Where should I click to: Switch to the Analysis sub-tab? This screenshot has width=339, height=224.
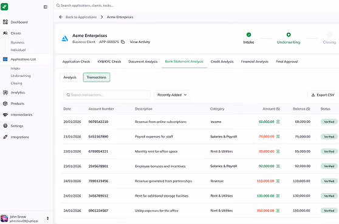70,77
